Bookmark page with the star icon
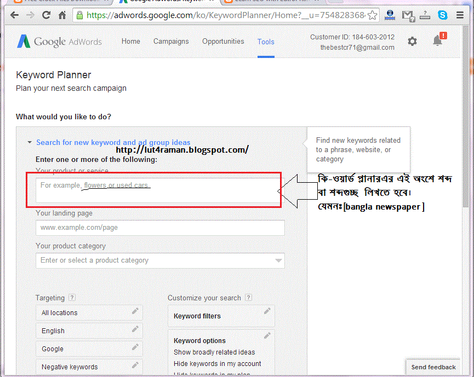This screenshot has width=474, height=377. tap(373, 15)
